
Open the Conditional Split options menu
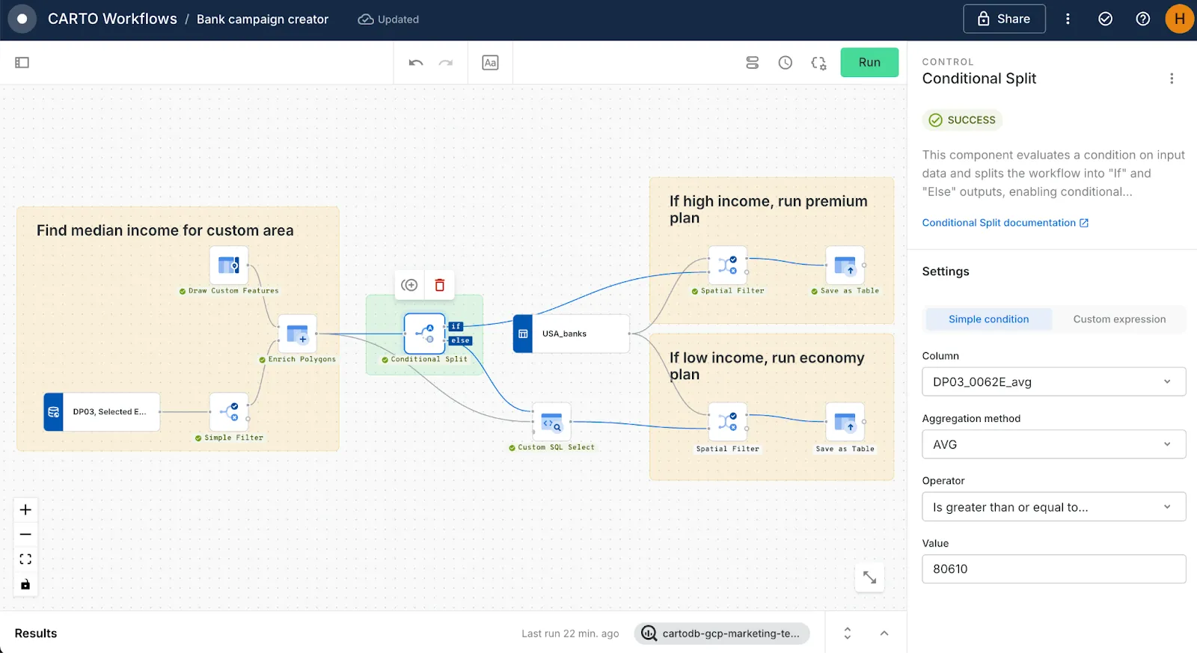click(x=1172, y=79)
